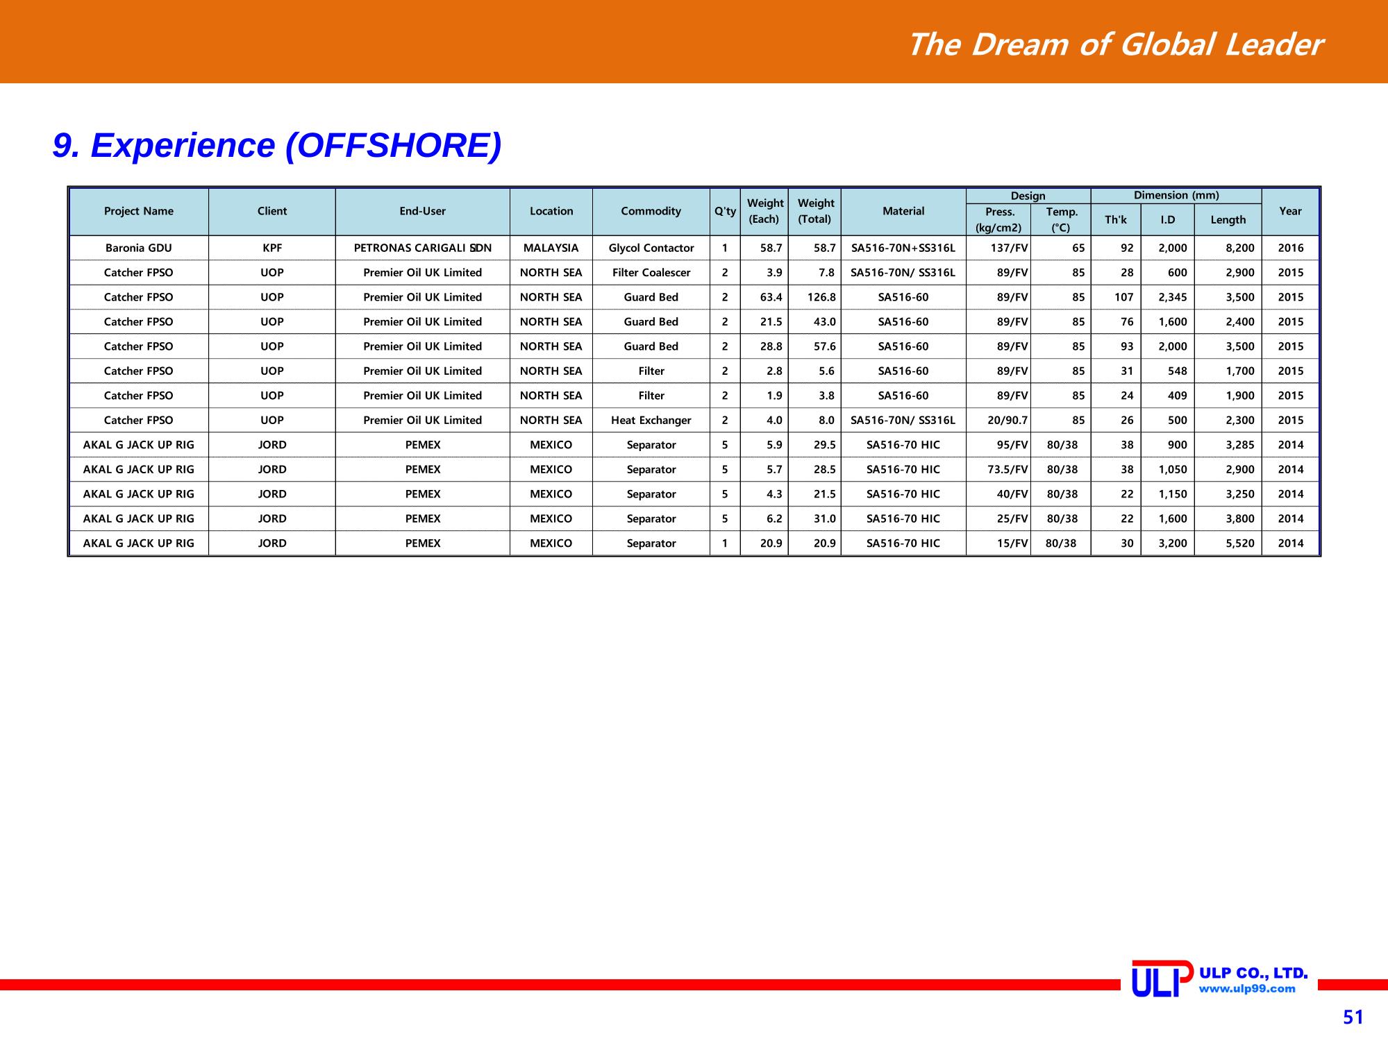Select the Baronia GDU project cell
The width and height of the screenshot is (1388, 1041).
coord(139,248)
